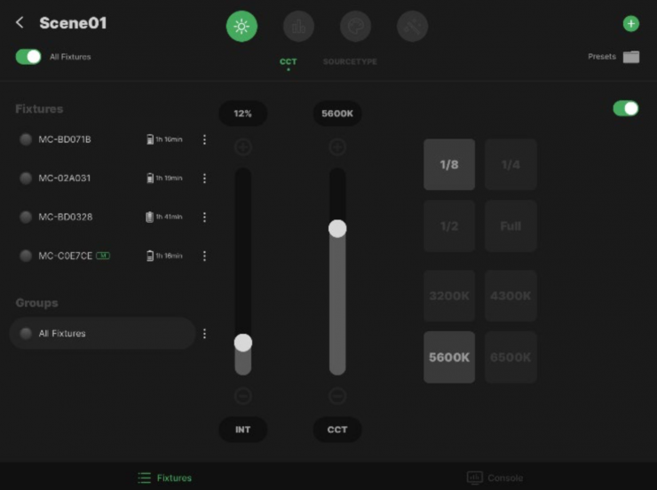Screen dimensions: 657x490
Task: Increase intensity with plus above INT slider
Action: (x=242, y=147)
